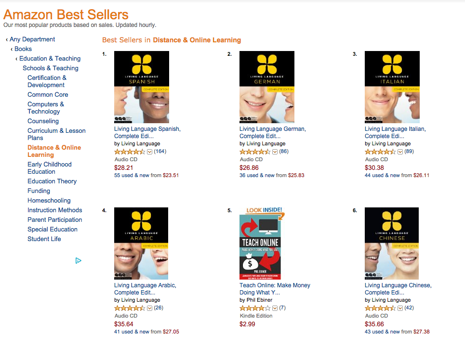The image size is (465, 346).
Task: Open the Living Language German cover thumbnail
Action: (267, 87)
